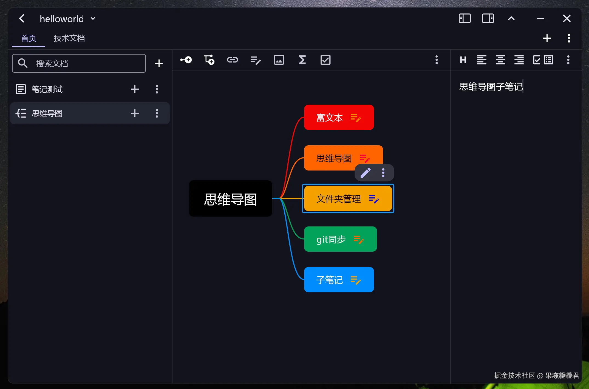Collapse the header with the up chevron
Viewport: 589px width, 389px height.
point(511,18)
